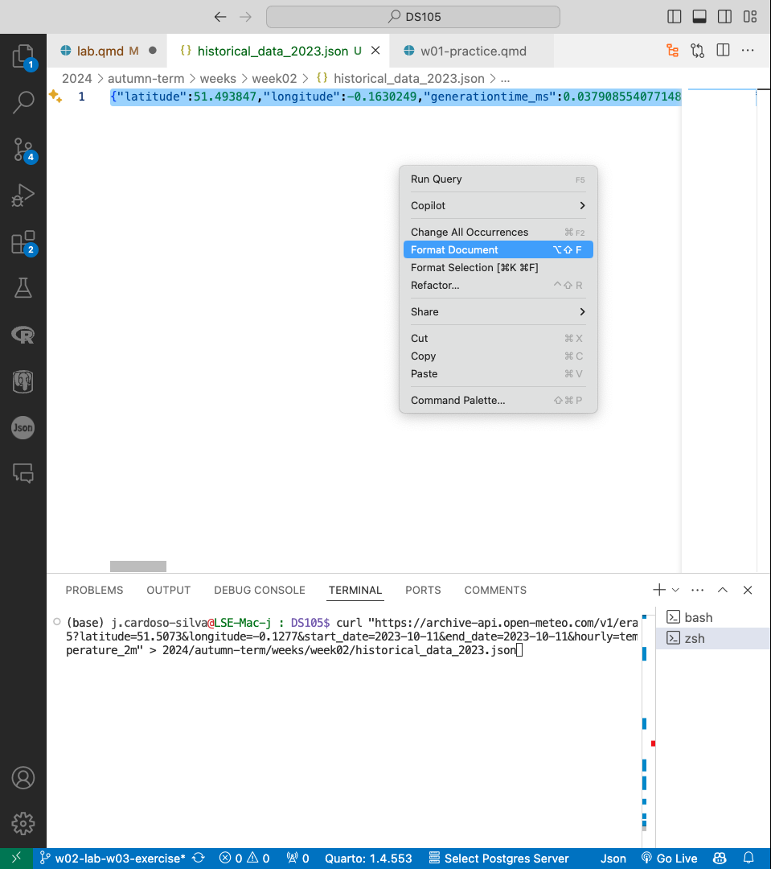Switch to the OUTPUT panel tab
The height and width of the screenshot is (869, 771).
(168, 591)
